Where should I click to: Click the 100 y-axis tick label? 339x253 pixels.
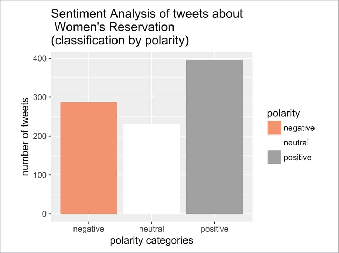40,175
